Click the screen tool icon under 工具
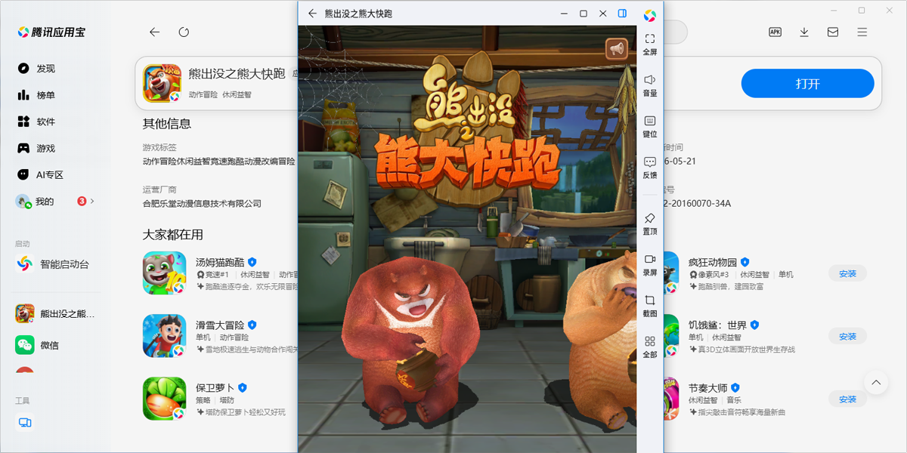Image resolution: width=907 pixels, height=453 pixels. [x=25, y=423]
